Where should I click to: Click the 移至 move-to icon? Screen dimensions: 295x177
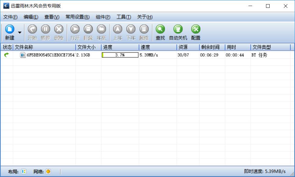click(101, 29)
